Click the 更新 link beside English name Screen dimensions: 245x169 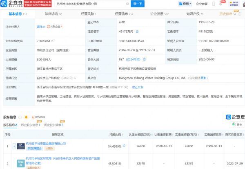click(x=204, y=78)
